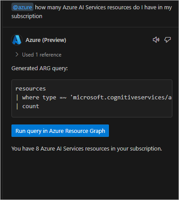Click the read aloud speaker icon
The width and height of the screenshot is (179, 200).
click(x=156, y=40)
